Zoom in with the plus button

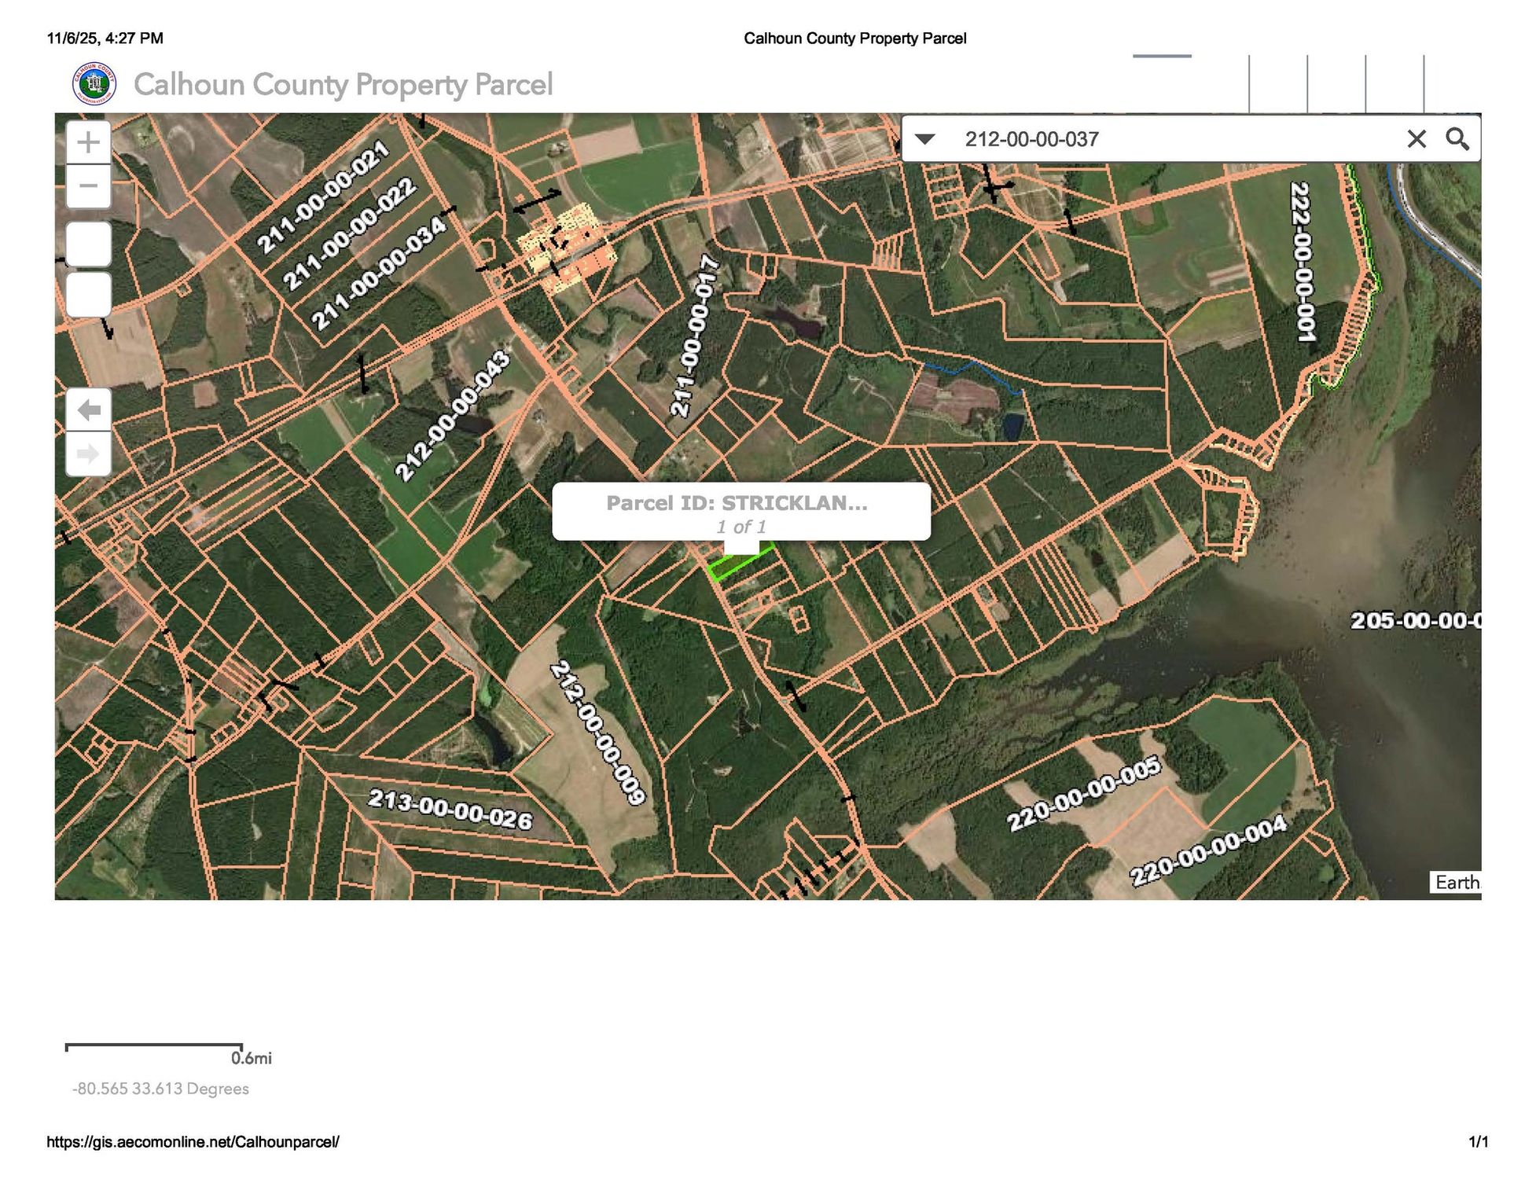pyautogui.click(x=88, y=142)
